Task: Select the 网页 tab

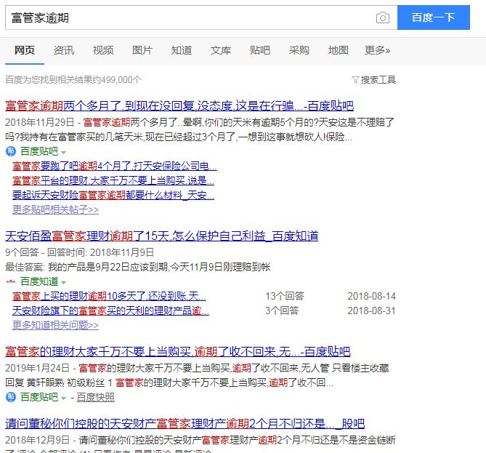Action: 25,50
